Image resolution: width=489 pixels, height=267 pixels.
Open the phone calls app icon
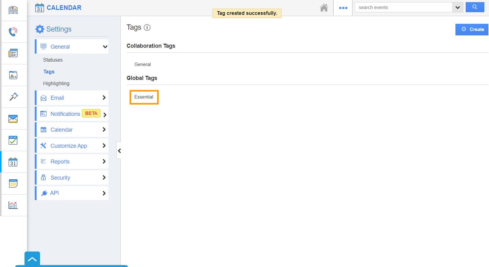[x=13, y=32]
